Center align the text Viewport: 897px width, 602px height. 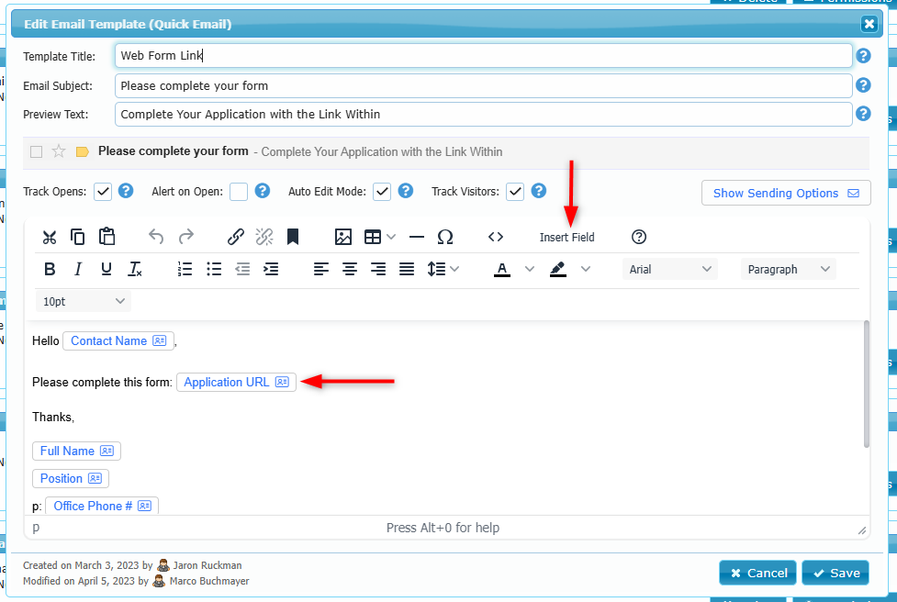[x=350, y=269]
